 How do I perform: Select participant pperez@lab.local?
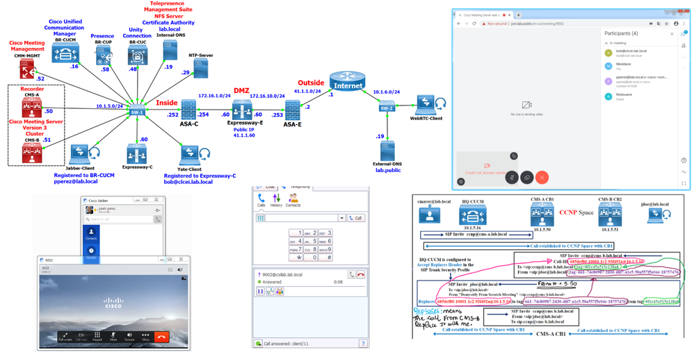click(639, 81)
